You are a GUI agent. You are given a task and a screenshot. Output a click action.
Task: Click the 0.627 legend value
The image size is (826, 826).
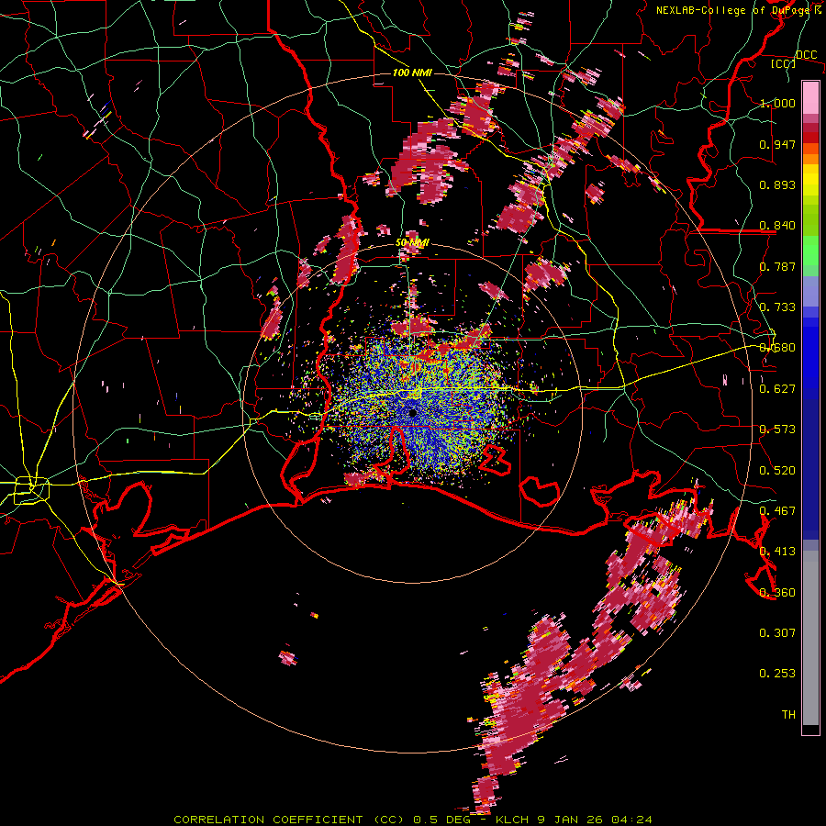point(777,389)
